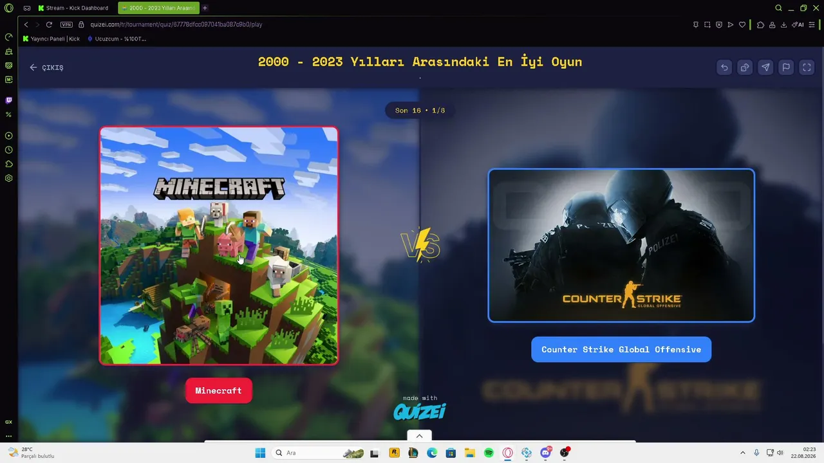
Task: Reload the current page
Action: [x=49, y=24]
